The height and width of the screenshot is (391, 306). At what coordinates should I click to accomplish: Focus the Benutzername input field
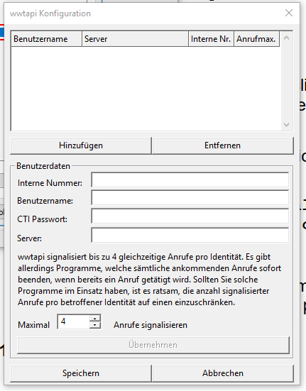coord(190,198)
